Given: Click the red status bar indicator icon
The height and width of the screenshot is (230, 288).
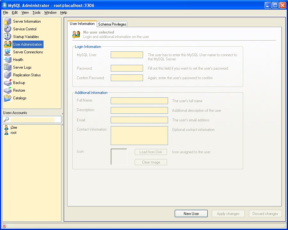Looking at the screenshot, I should point(4,226).
